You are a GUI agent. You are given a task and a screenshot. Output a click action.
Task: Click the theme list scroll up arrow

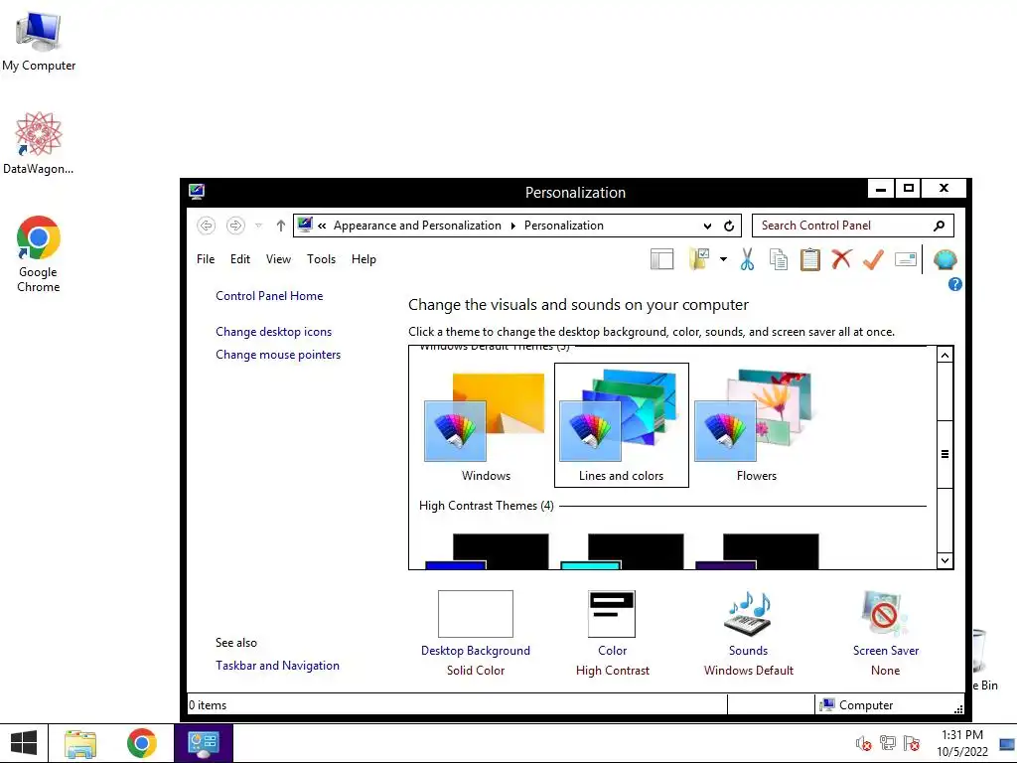[x=945, y=355]
